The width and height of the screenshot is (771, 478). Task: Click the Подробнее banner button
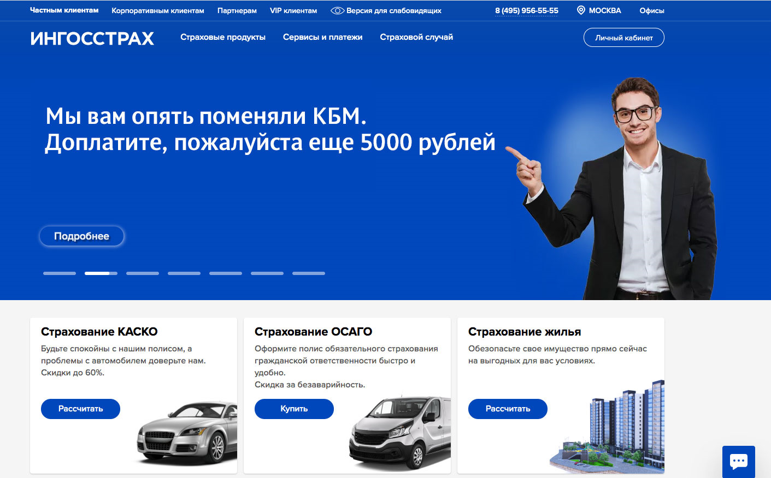click(81, 236)
